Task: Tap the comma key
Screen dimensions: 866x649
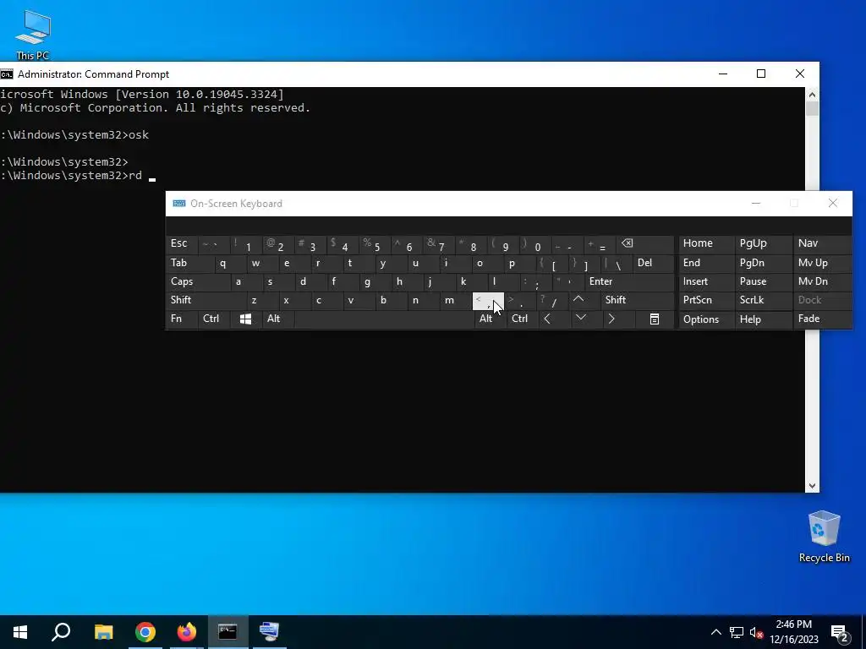Action: tap(488, 301)
